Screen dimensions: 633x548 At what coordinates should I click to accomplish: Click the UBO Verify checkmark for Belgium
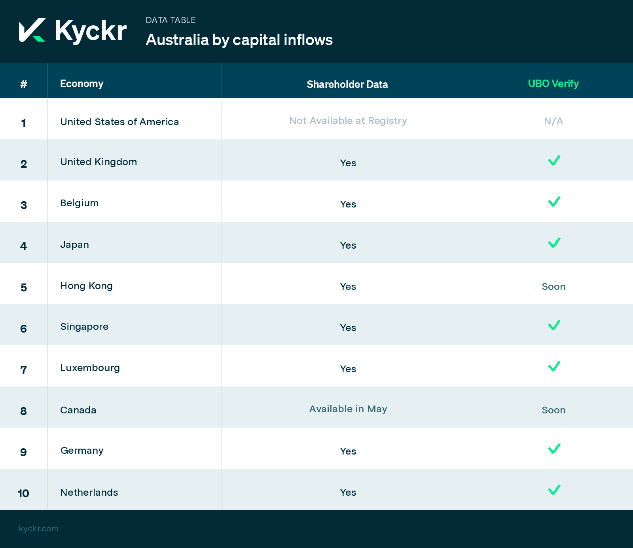pyautogui.click(x=554, y=202)
